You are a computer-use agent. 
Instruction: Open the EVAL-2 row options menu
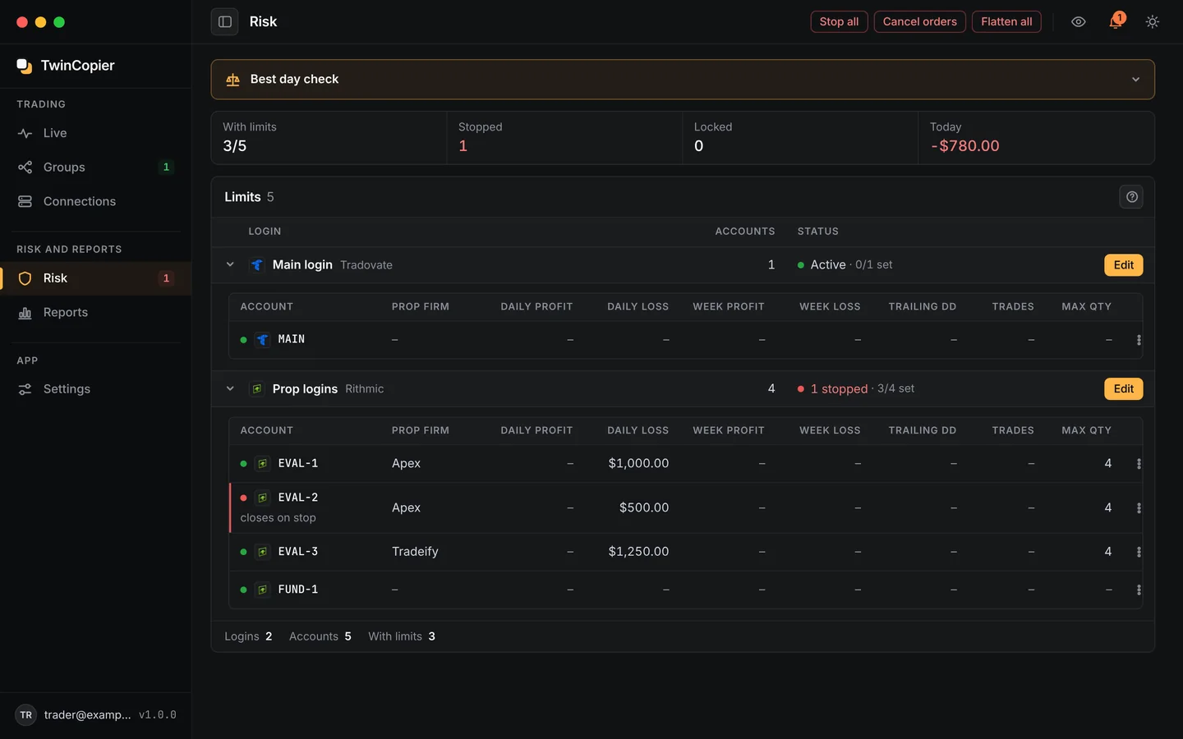point(1138,508)
